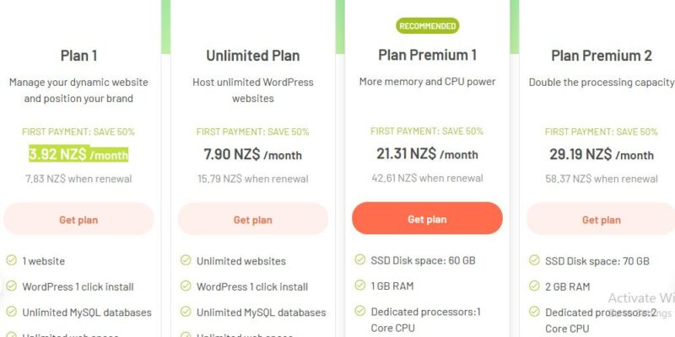
Task: Click '58.37 NZ$ when renewal' text
Action: 602,179
